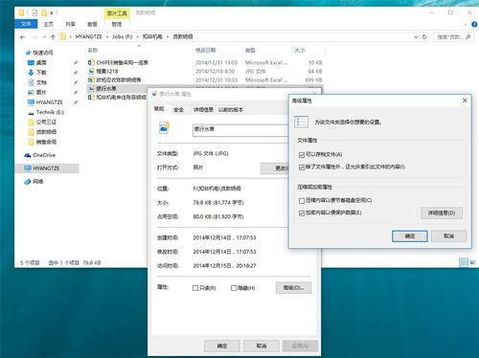
Task: Open 文档 in the navigation pane
Action: coord(41,82)
